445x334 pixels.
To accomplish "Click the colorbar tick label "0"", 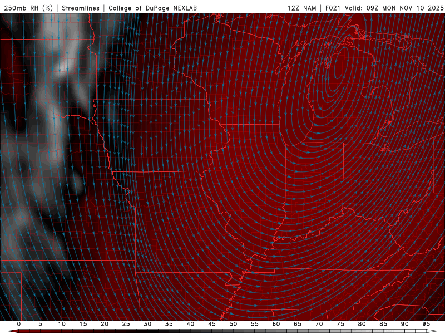I will click(19, 324).
